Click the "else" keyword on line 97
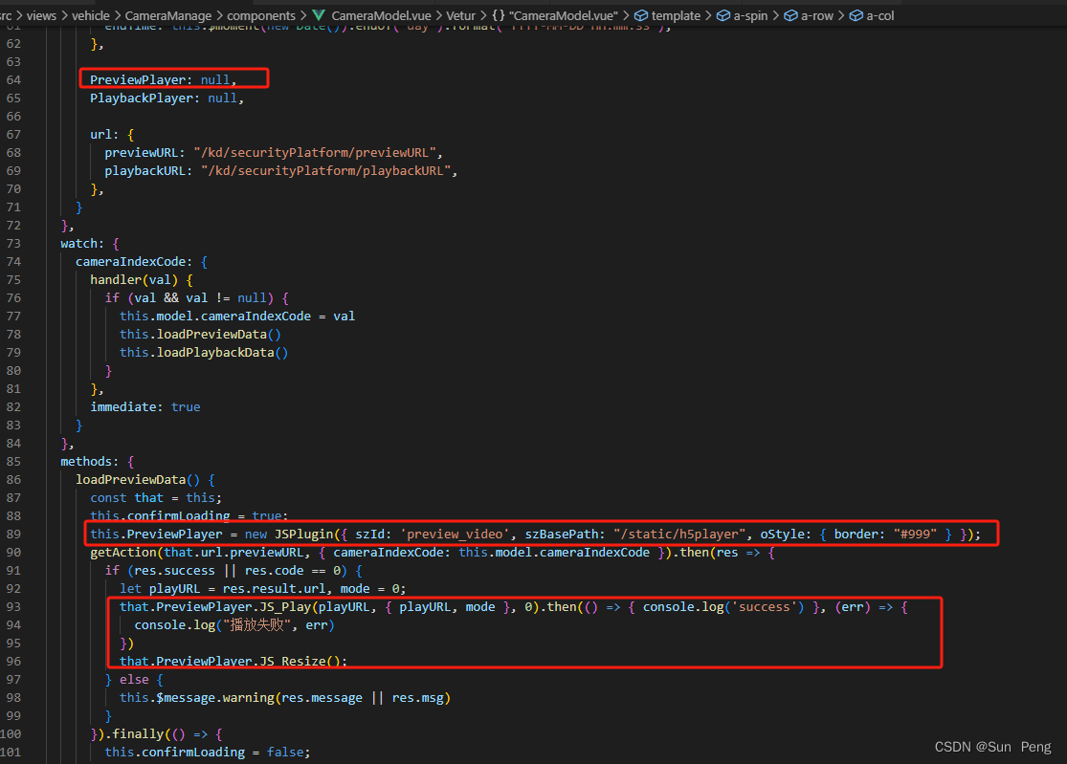Image resolution: width=1067 pixels, height=764 pixels. point(134,680)
